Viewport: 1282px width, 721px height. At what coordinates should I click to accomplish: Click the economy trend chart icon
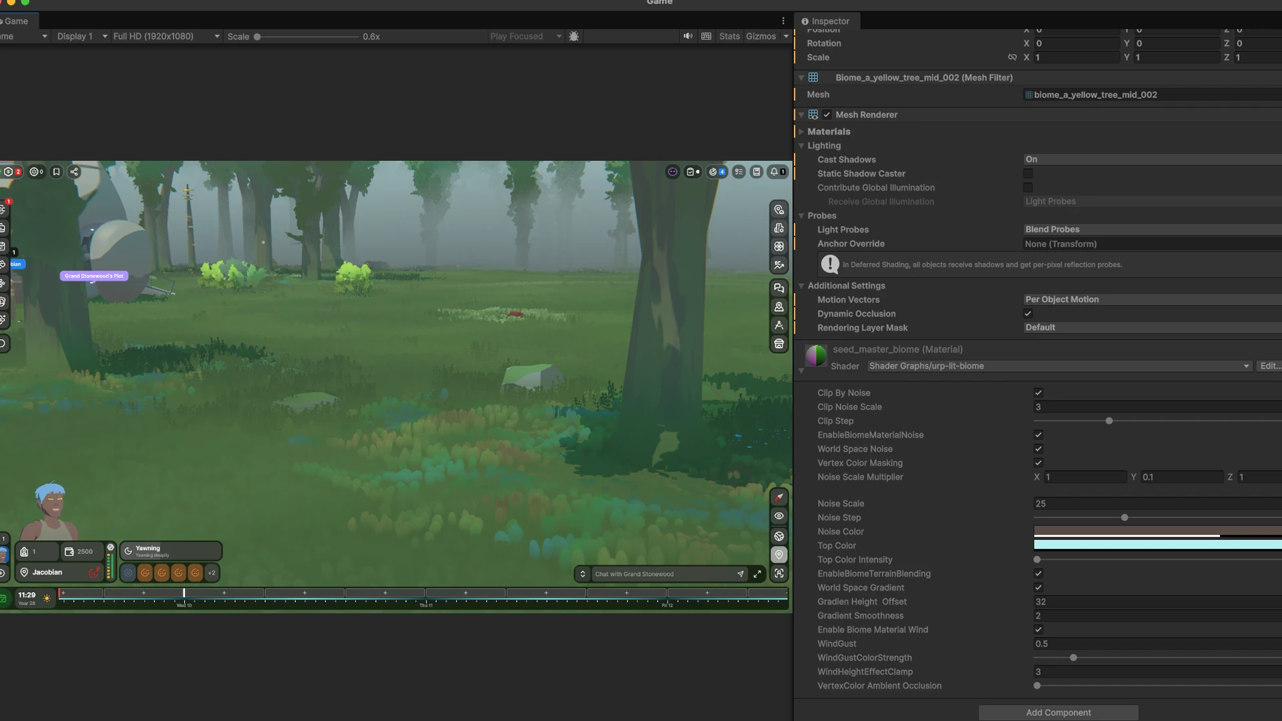coord(779,265)
